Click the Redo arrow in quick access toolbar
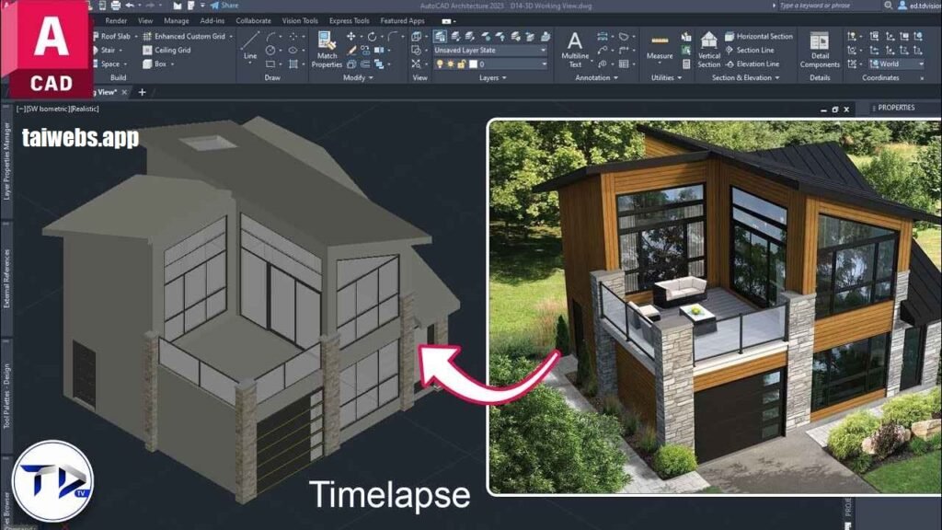Screen dimensions: 942x530 click(150, 6)
